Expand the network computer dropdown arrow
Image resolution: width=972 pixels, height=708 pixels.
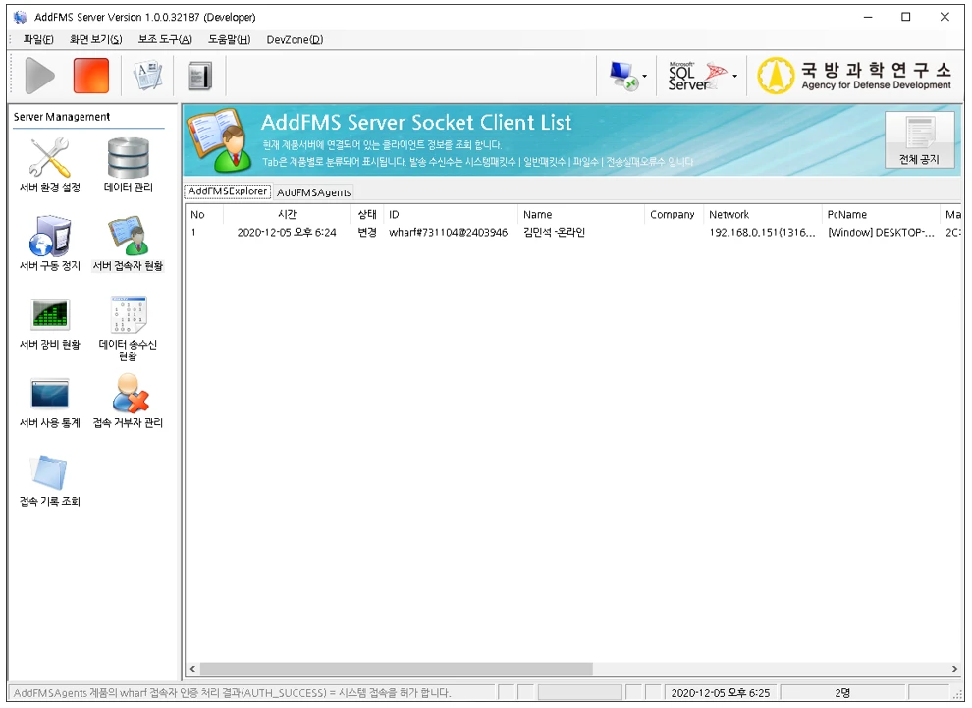[645, 77]
